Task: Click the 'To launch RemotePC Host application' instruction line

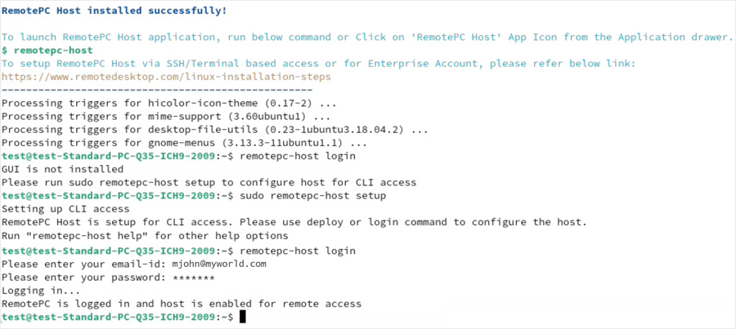Action: click(366, 37)
